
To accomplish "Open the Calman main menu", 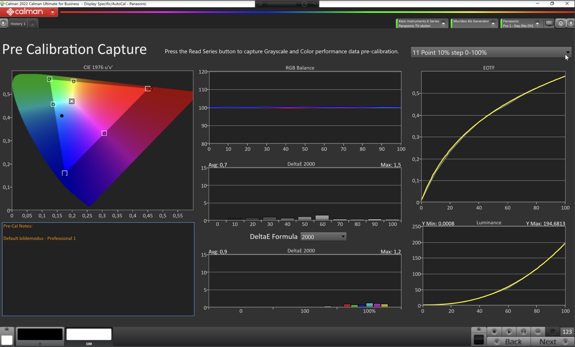I will pyautogui.click(x=52, y=12).
